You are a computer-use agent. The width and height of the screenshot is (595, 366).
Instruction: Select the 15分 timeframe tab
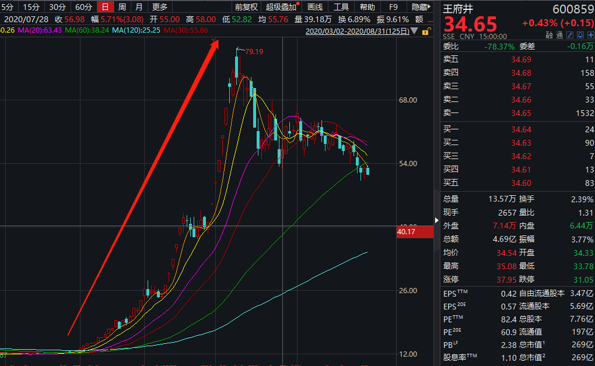coord(31,7)
